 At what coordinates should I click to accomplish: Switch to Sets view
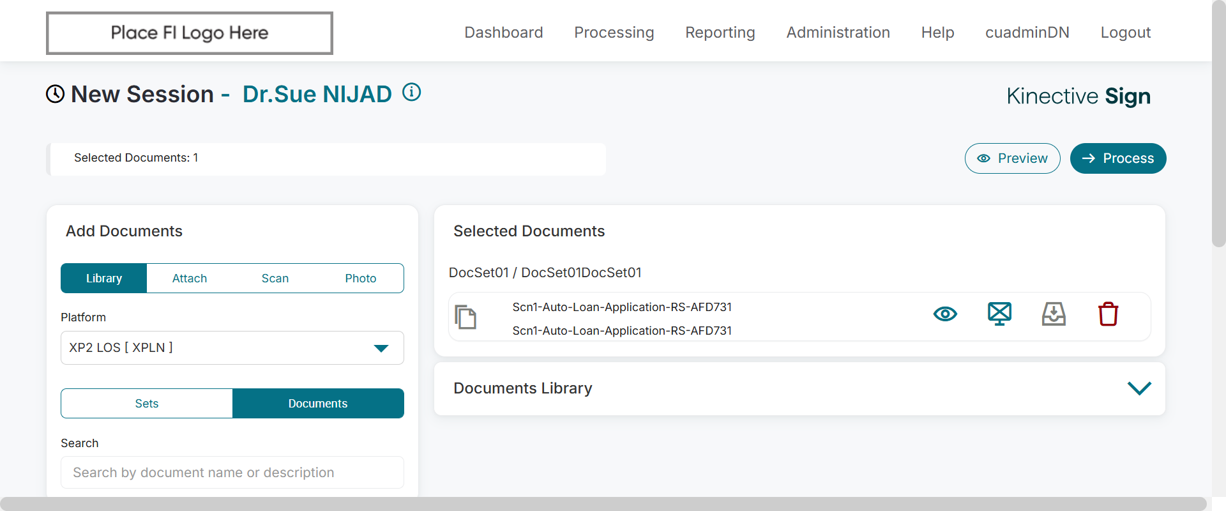coord(147,404)
